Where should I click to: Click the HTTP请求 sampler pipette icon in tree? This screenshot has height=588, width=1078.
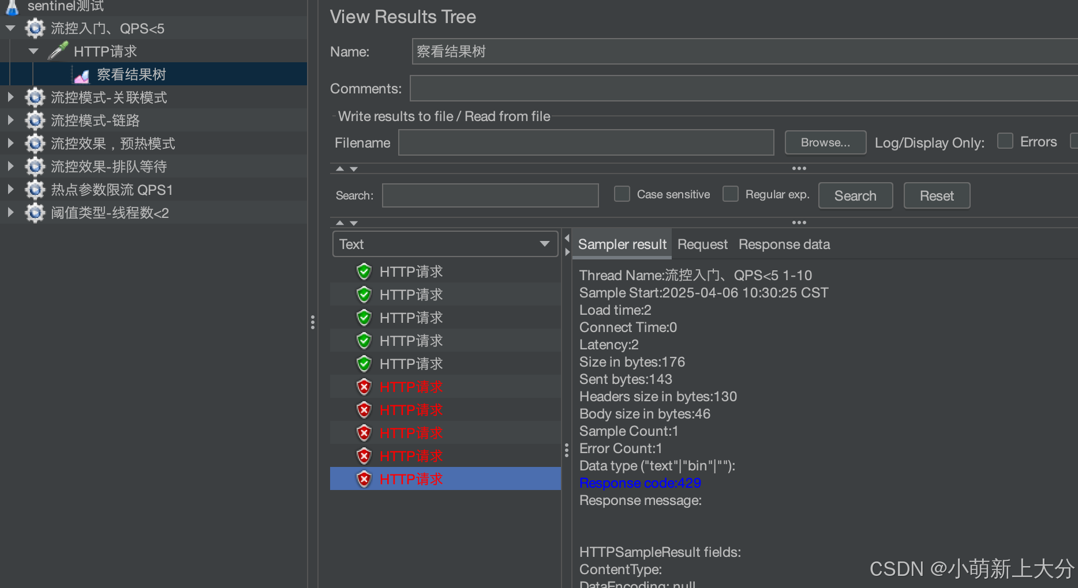58,51
